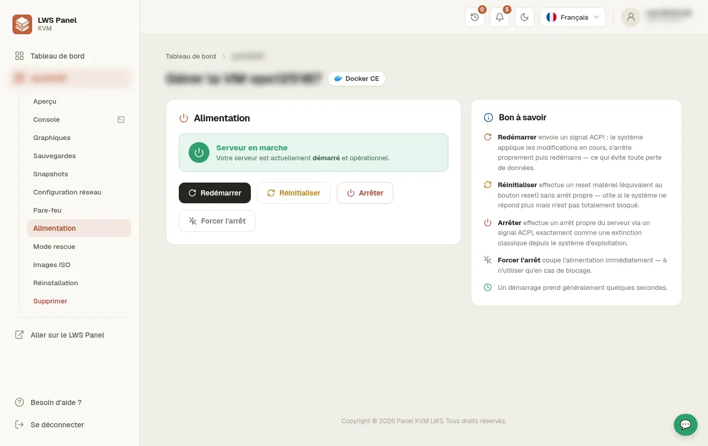Click the logout arrow icon
Screen dimensions: 708x446
pos(19,425)
